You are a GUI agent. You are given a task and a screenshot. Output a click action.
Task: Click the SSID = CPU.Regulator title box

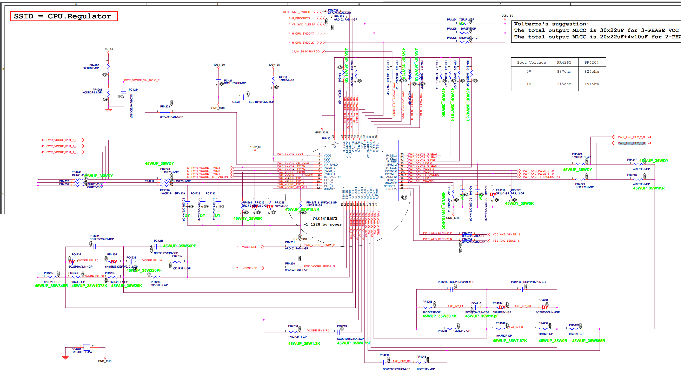pyautogui.click(x=64, y=16)
